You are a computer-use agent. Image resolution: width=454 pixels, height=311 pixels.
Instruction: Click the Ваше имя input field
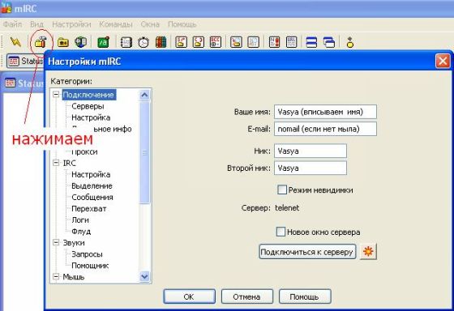click(325, 112)
